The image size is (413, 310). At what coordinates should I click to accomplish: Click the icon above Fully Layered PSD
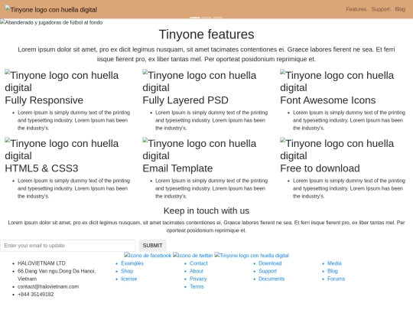200,81
